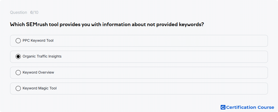Click empty space inside Keyword Overview card
278x112 pixels.
point(159,73)
